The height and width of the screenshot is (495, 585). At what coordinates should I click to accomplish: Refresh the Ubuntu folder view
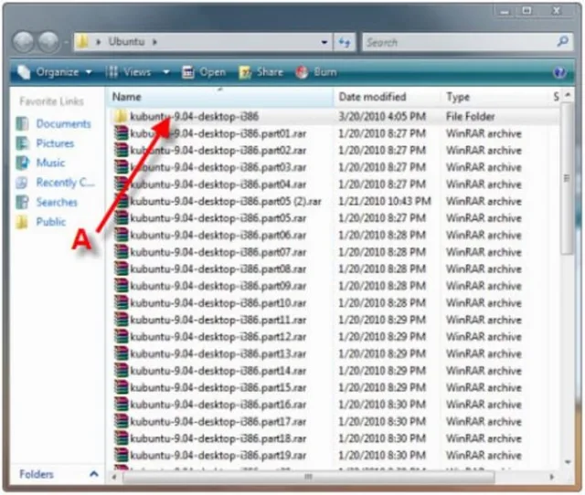point(345,42)
